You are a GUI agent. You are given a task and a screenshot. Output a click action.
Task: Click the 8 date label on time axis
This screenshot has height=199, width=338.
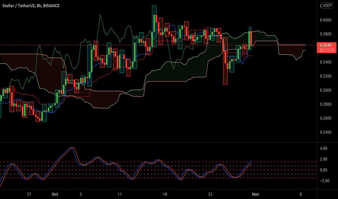click(x=301, y=194)
